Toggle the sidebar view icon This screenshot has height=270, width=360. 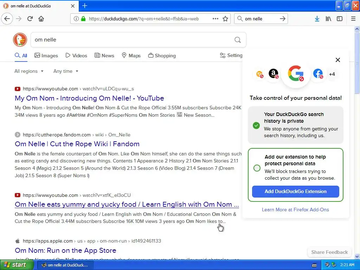340,19
